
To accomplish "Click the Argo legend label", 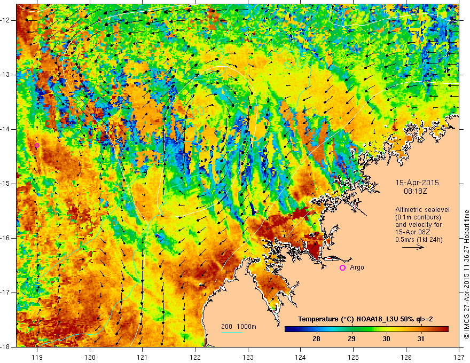I will pyautogui.click(x=357, y=267).
